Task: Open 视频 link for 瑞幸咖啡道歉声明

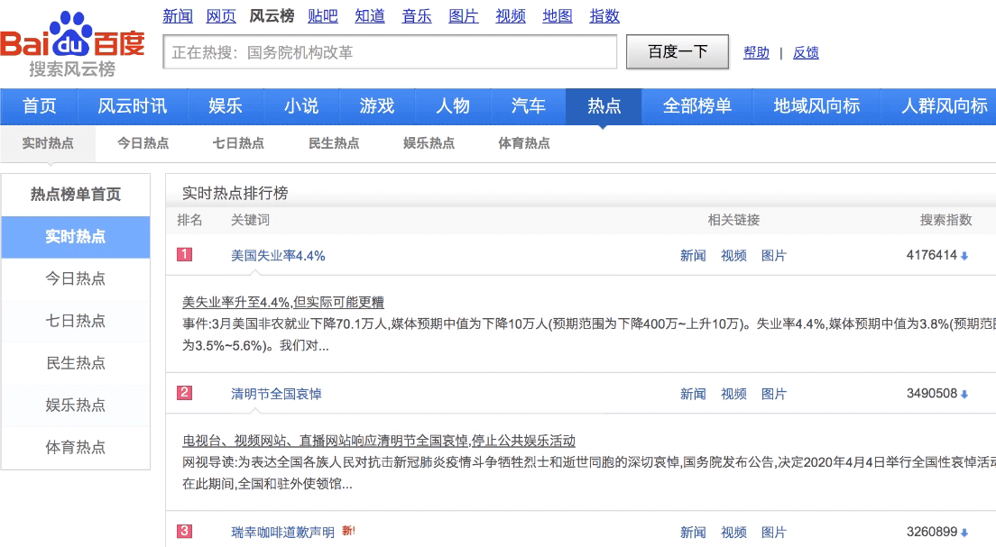Action: [x=733, y=533]
